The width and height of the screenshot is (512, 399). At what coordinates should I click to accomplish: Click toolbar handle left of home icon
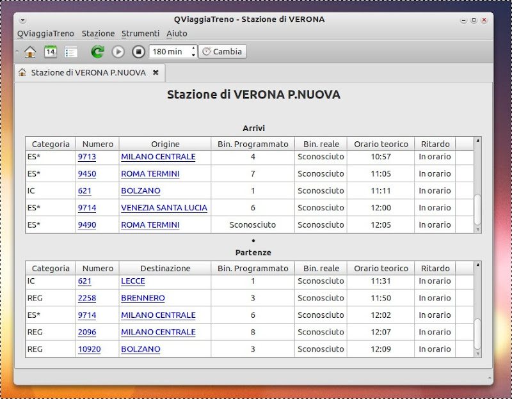(x=17, y=52)
